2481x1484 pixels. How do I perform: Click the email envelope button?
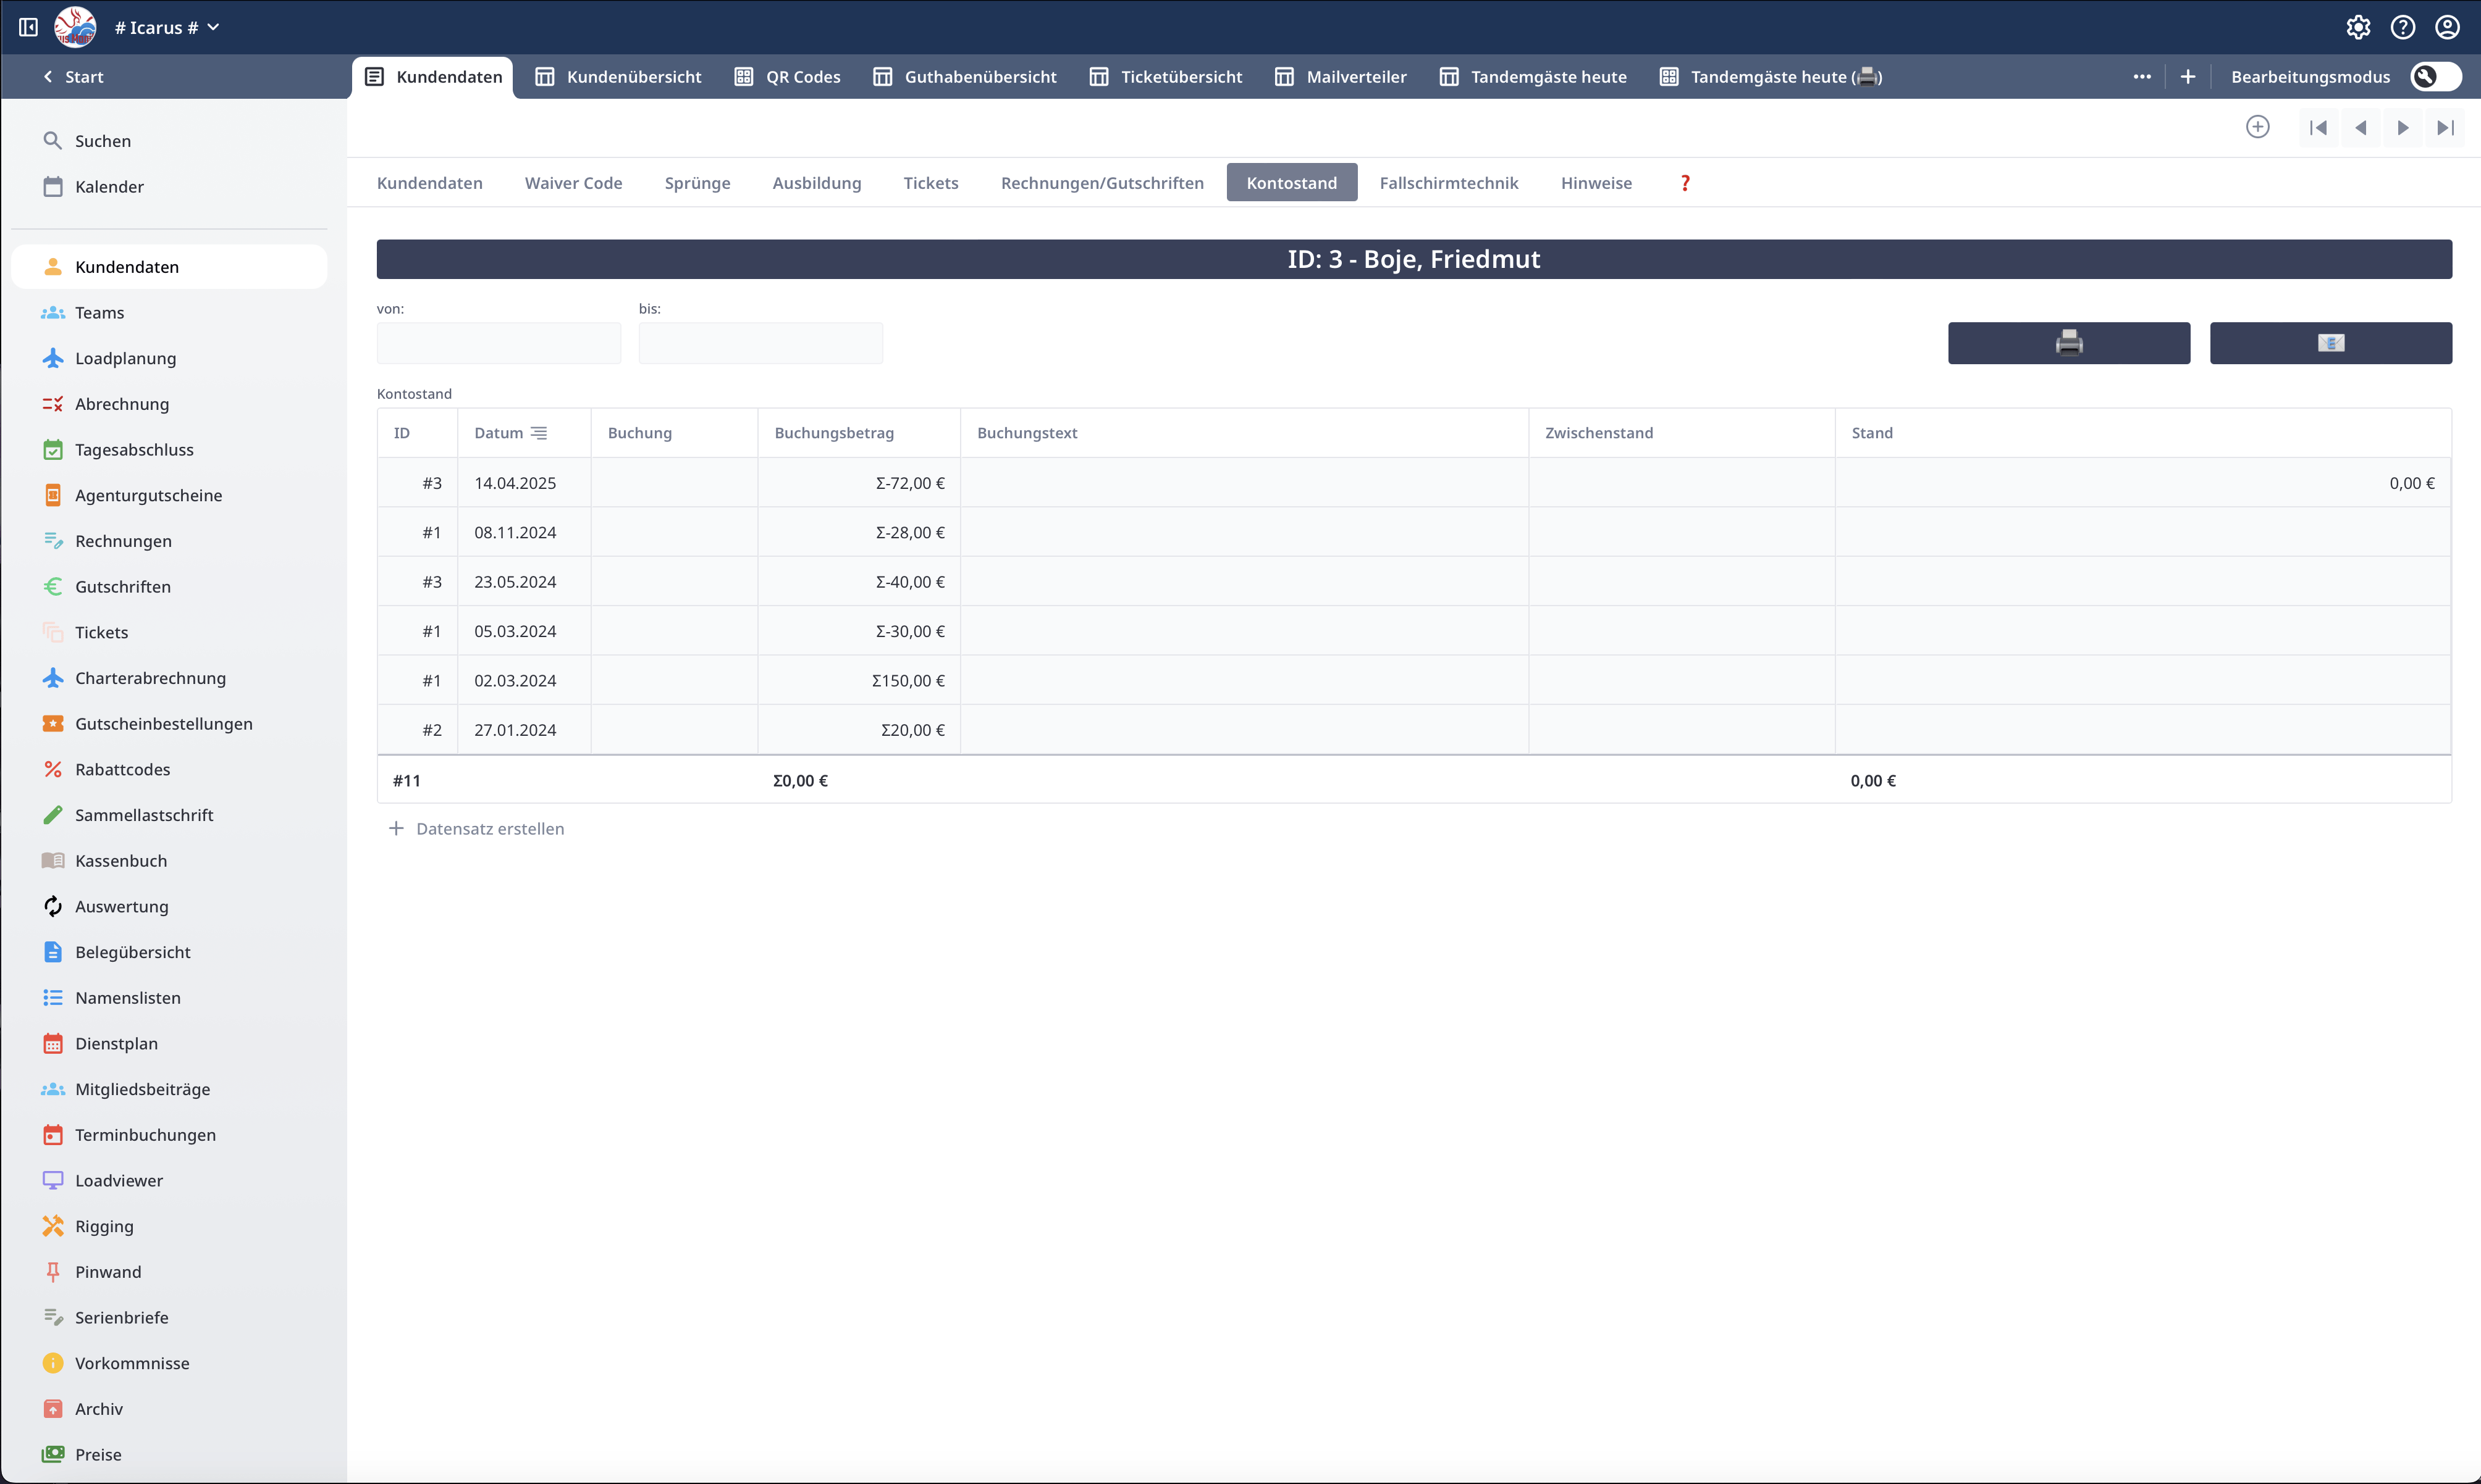point(2330,343)
